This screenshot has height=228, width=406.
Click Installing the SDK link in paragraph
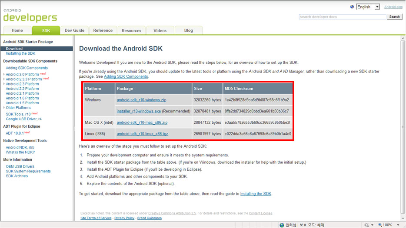[256, 194]
